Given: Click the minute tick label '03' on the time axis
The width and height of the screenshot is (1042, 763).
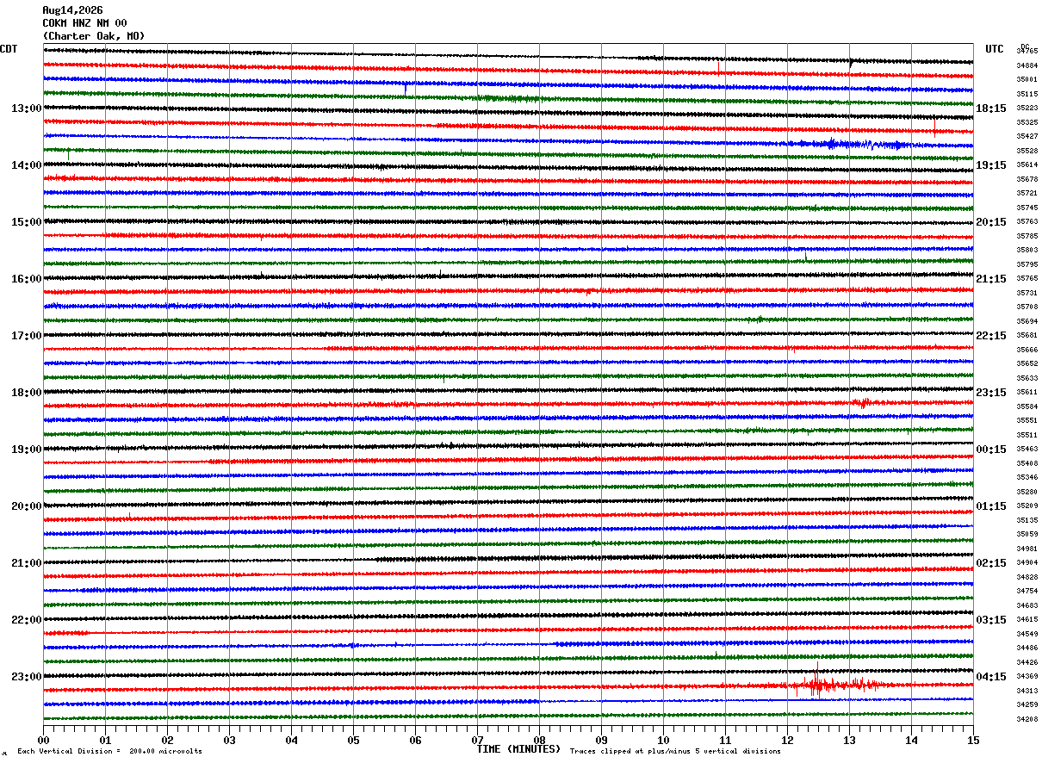Looking at the screenshot, I should click(229, 740).
